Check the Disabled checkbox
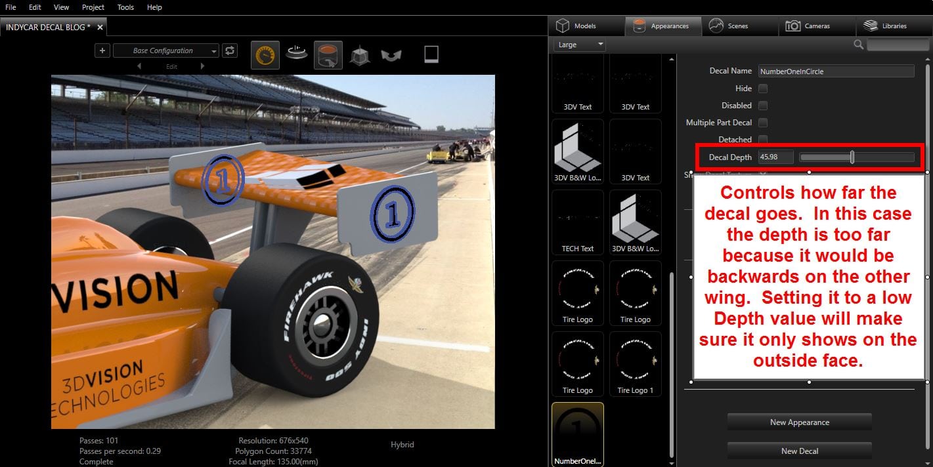The height and width of the screenshot is (467, 933). point(763,106)
